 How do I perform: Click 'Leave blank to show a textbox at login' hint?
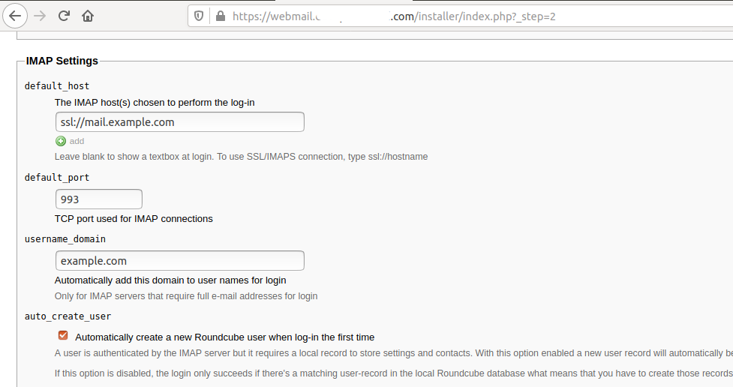pos(242,157)
